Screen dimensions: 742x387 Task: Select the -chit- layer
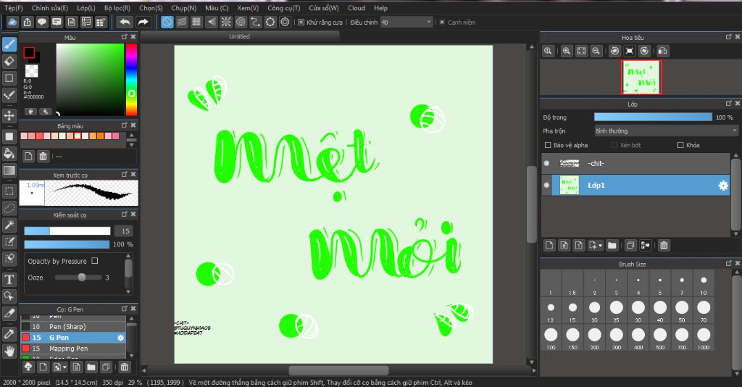pyautogui.click(x=635, y=163)
